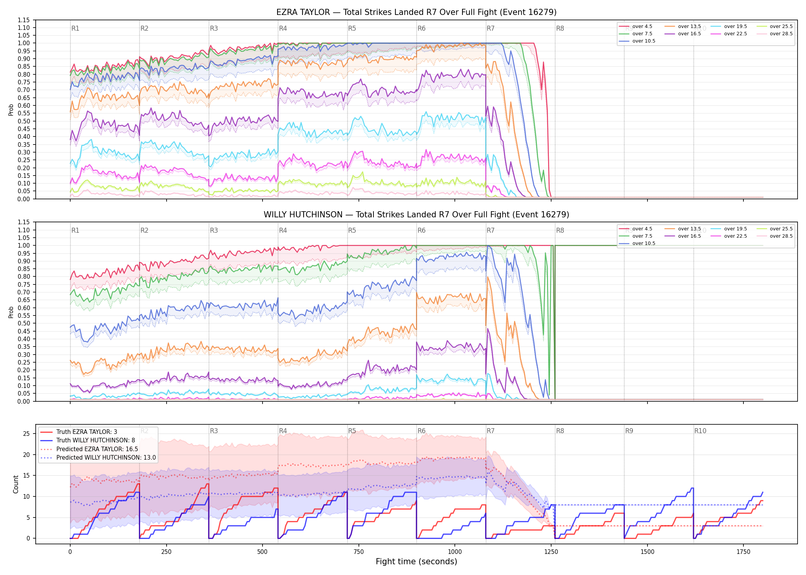This screenshot has height=575, width=806.
Task: Pick 'over 7.5' legend entry in Willy Hutchinson chart
Action: tap(636, 236)
